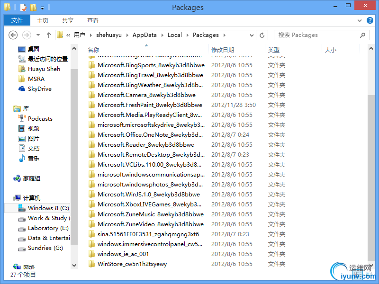Open Customize Quick Access Toolbar dropdown

[42, 8]
